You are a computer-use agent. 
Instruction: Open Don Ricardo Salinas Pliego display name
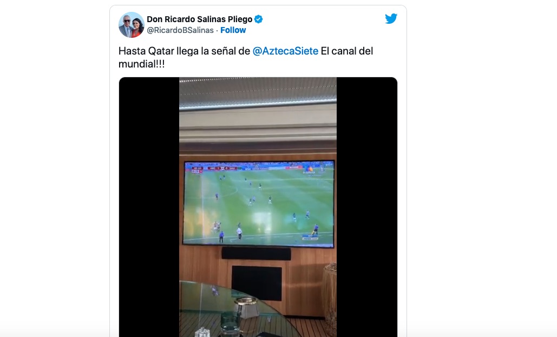[x=200, y=19]
